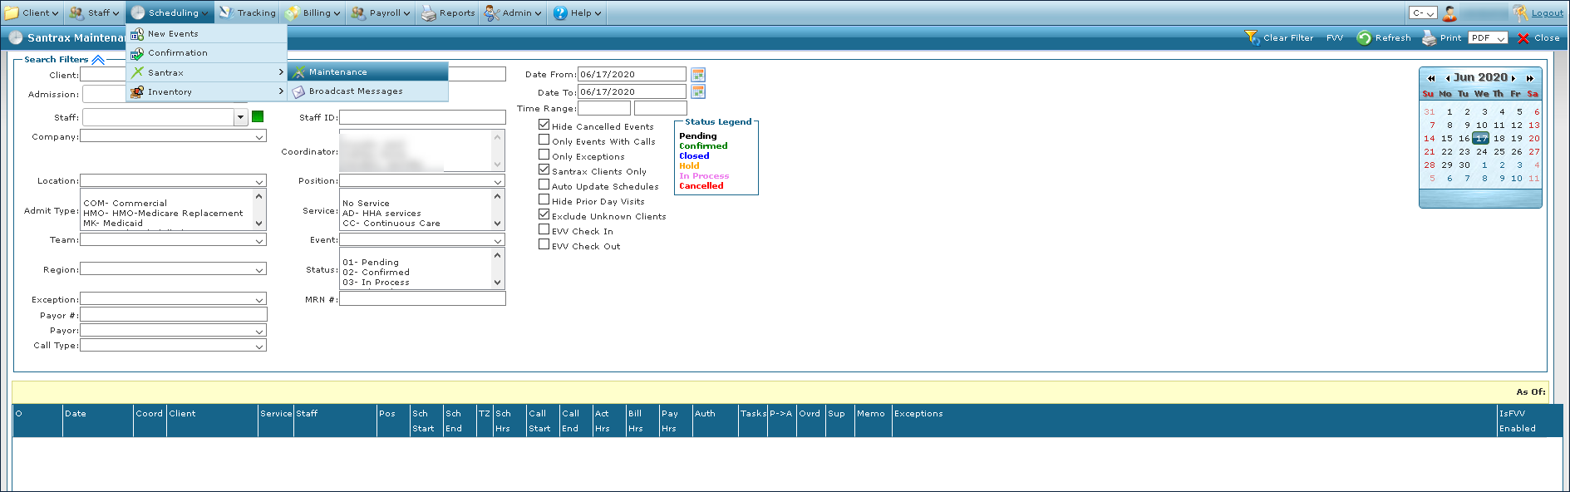Click the Print printer icon
The image size is (1570, 492).
pos(1429,38)
